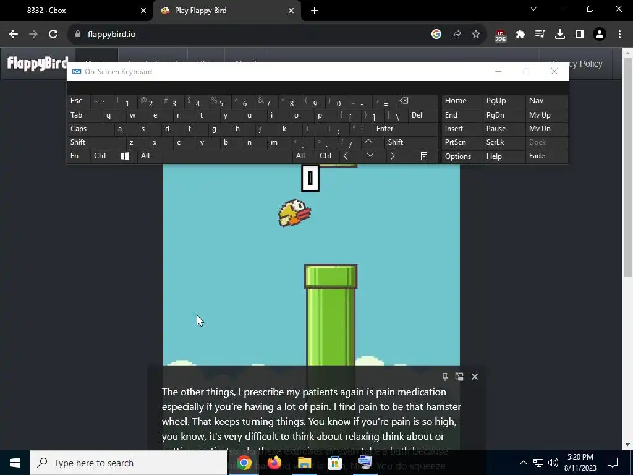This screenshot has height=475, width=633.
Task: Hit the Backspace key on On-Screen Keyboard
Action: click(417, 101)
